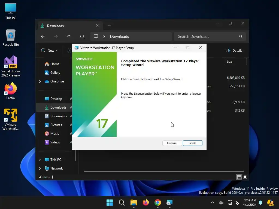Open Google Chrome from taskbar
This screenshot has height=209, width=279.
coord(158,202)
